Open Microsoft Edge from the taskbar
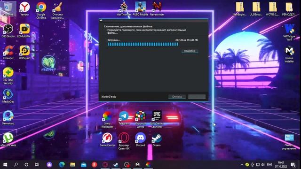 click(62, 165)
